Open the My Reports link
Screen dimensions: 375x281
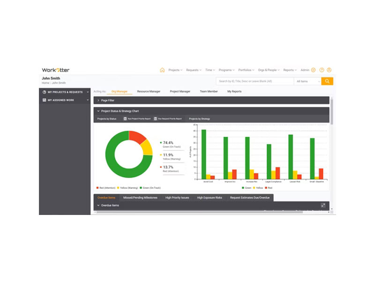click(x=234, y=91)
